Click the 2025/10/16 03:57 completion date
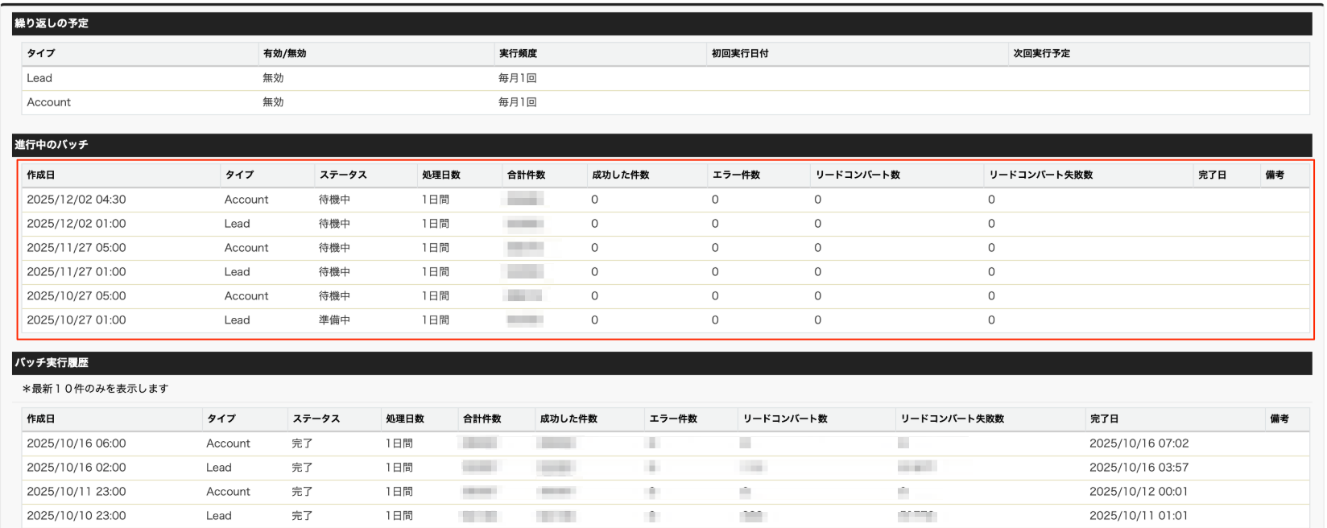 click(x=1139, y=468)
